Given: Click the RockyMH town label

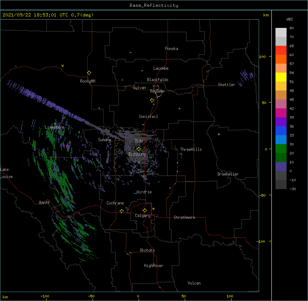Looking at the screenshot, I should (x=88, y=81).
